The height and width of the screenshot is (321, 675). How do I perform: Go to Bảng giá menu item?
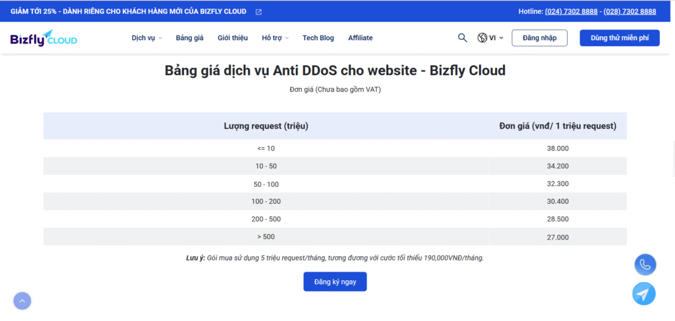(190, 38)
